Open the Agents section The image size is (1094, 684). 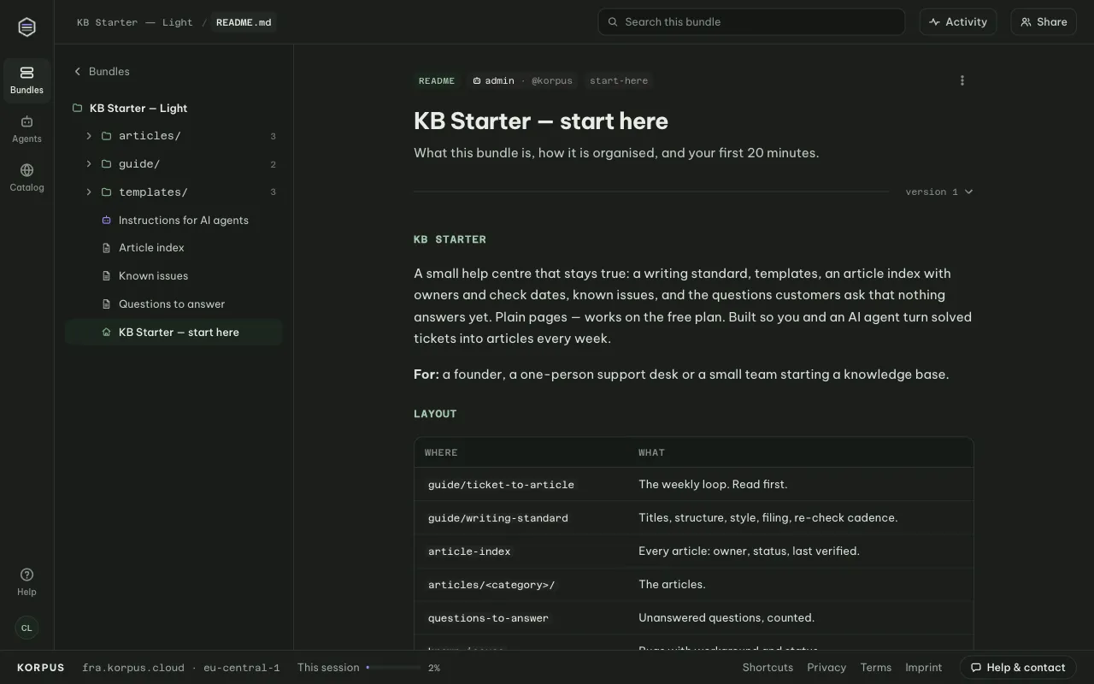26,129
